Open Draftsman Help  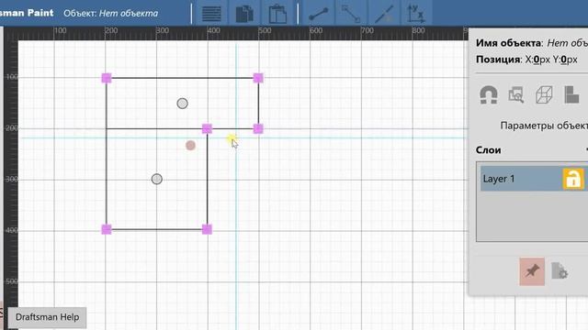[x=47, y=317]
